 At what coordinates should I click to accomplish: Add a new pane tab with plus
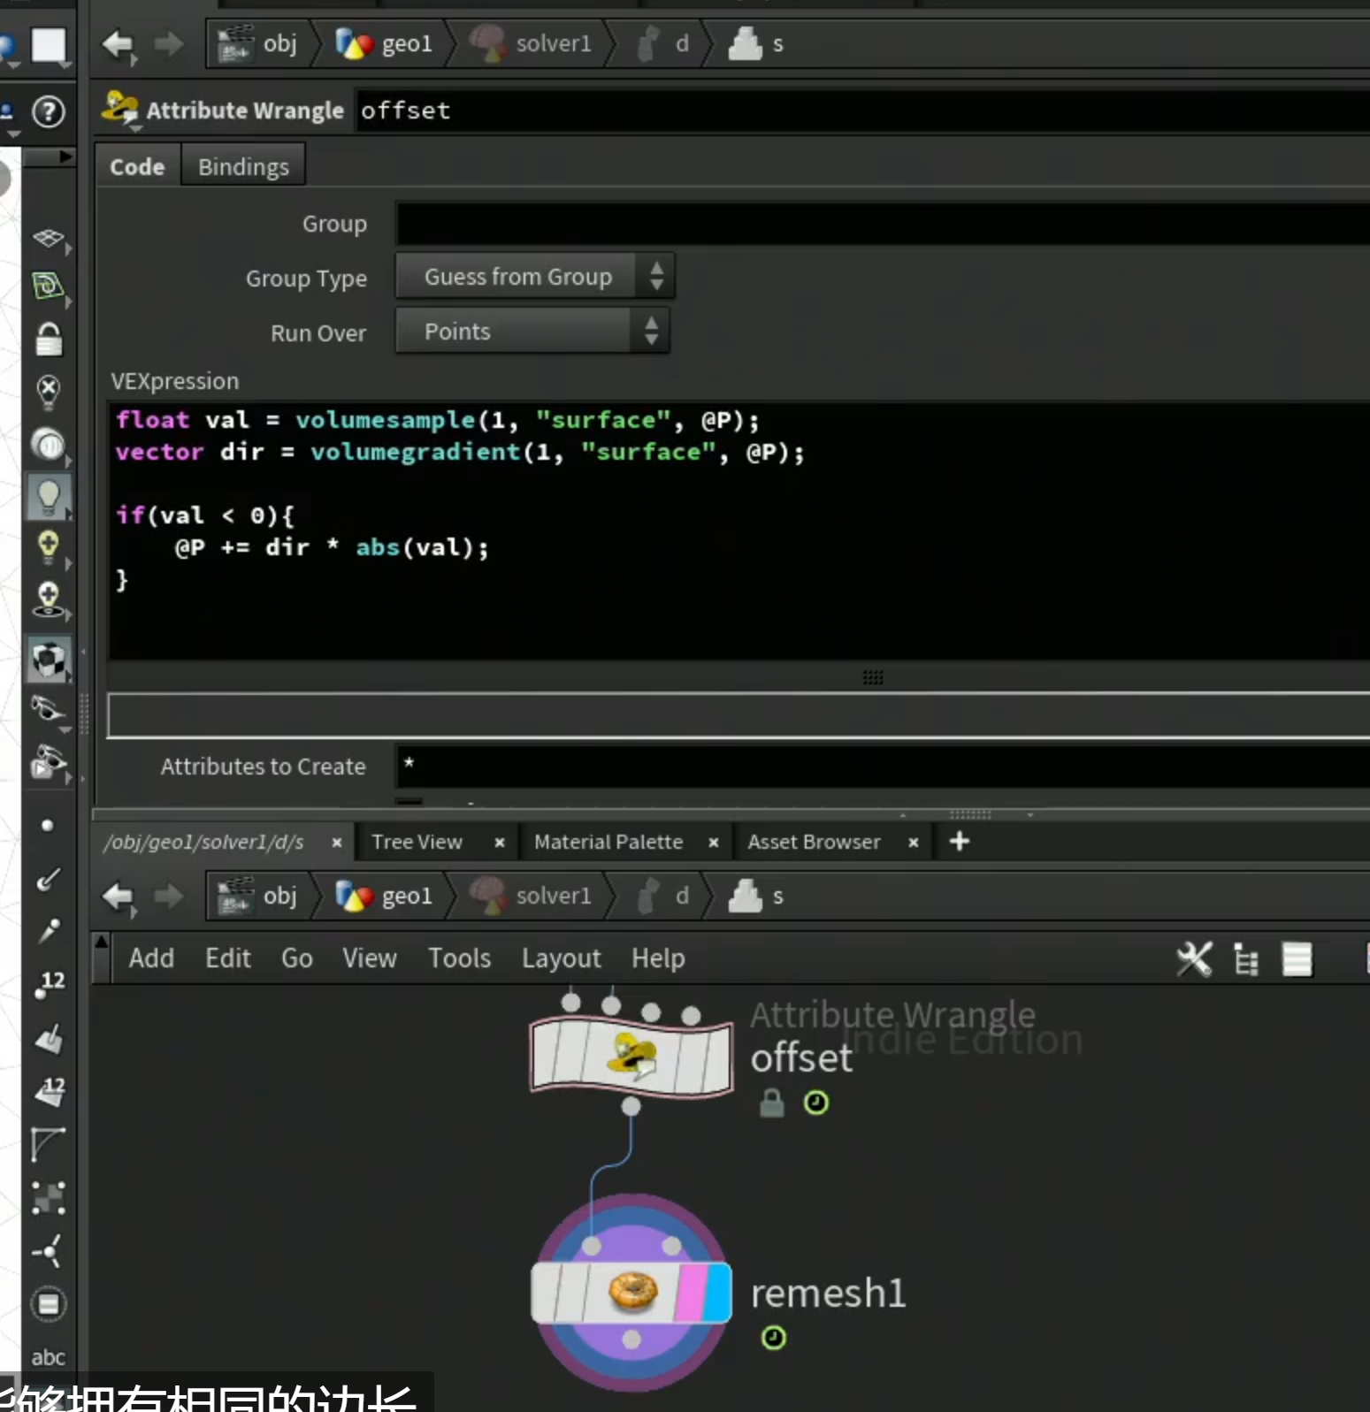click(960, 842)
